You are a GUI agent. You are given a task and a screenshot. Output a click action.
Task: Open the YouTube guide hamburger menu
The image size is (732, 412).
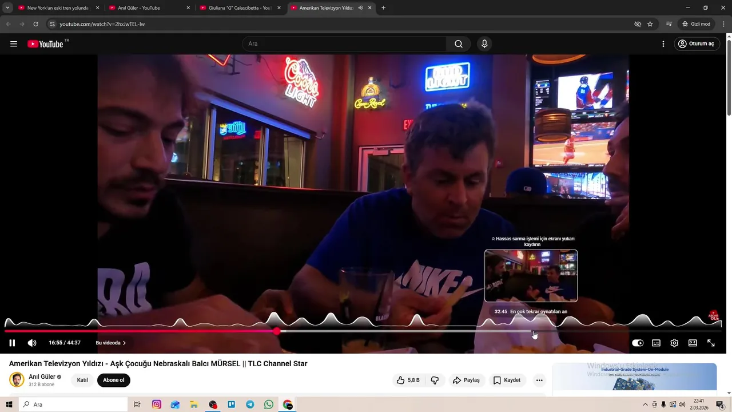click(x=14, y=44)
